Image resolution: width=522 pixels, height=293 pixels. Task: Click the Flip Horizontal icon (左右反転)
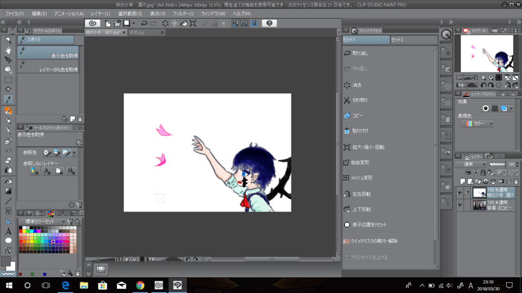click(x=347, y=194)
